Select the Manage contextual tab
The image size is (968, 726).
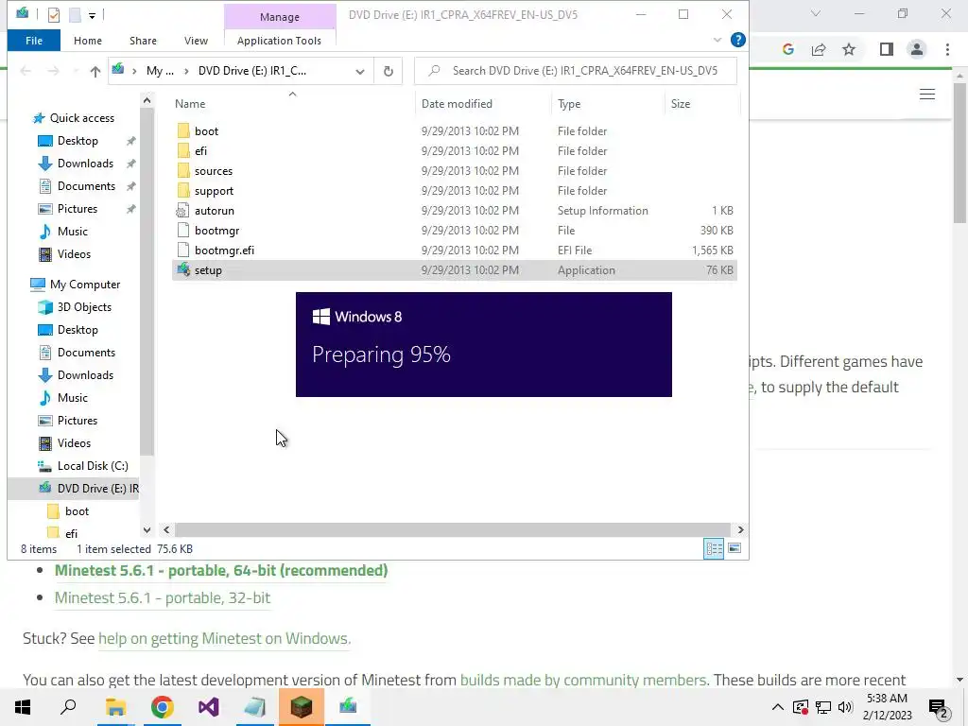click(x=280, y=17)
